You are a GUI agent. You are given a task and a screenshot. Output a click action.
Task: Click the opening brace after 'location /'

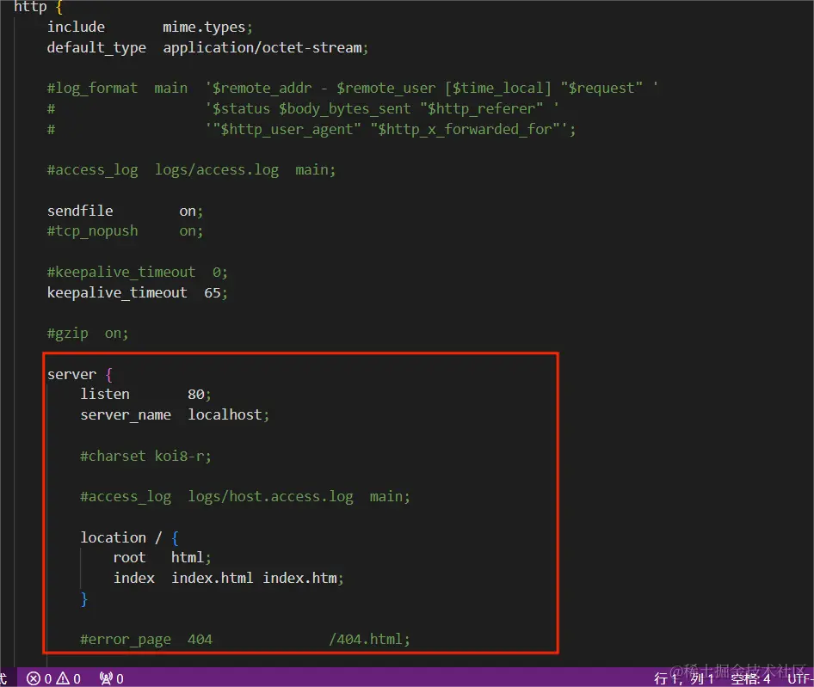click(175, 537)
